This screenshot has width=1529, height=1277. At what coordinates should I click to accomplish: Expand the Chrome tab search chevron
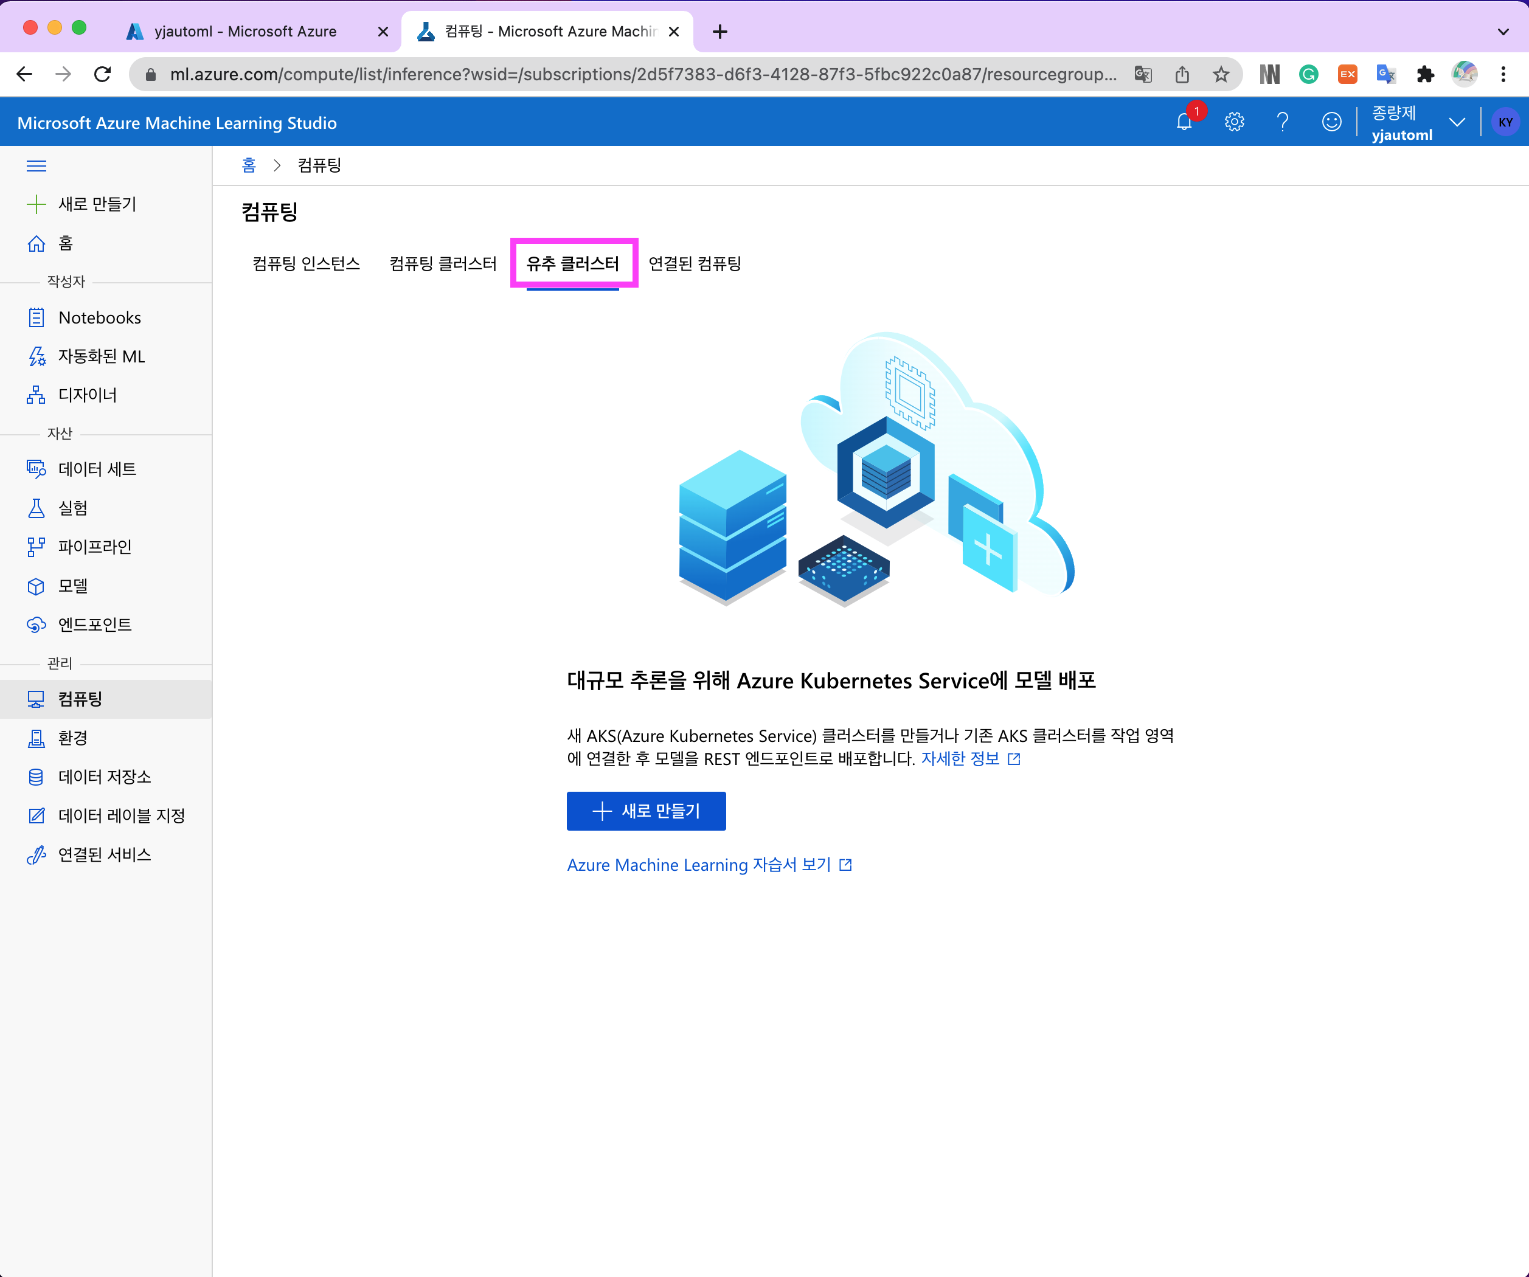(1503, 32)
